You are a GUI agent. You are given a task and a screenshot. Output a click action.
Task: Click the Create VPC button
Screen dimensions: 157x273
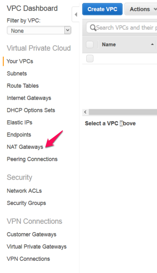tap(102, 9)
